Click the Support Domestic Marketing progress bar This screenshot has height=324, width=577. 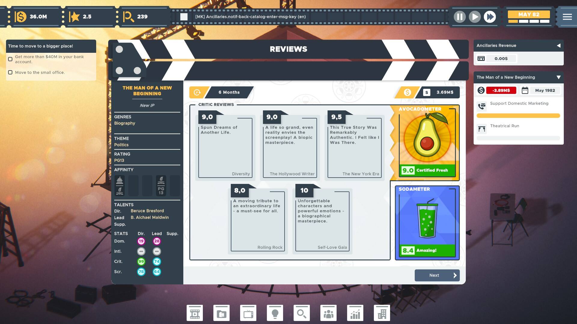(x=518, y=116)
